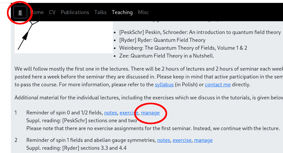Click manage link for lecture 1
The image size is (283, 153).
pos(150,113)
